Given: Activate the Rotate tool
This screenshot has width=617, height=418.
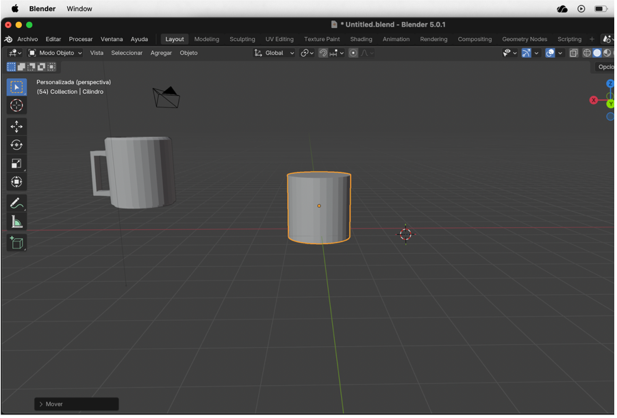Looking at the screenshot, I should 16,145.
